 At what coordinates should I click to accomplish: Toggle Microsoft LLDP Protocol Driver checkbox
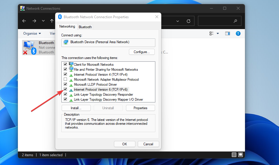(x=65, y=84)
